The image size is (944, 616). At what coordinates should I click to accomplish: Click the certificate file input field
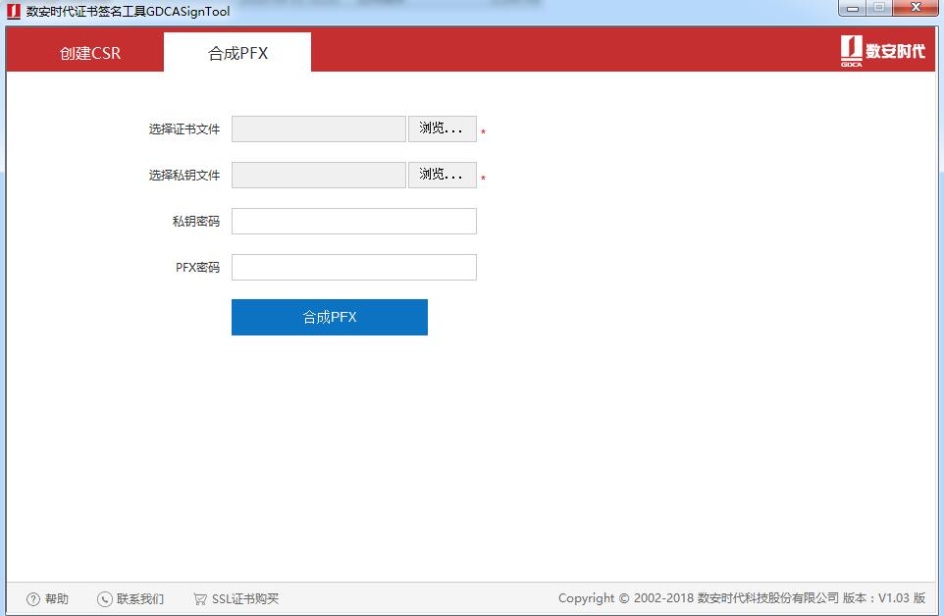coord(318,128)
